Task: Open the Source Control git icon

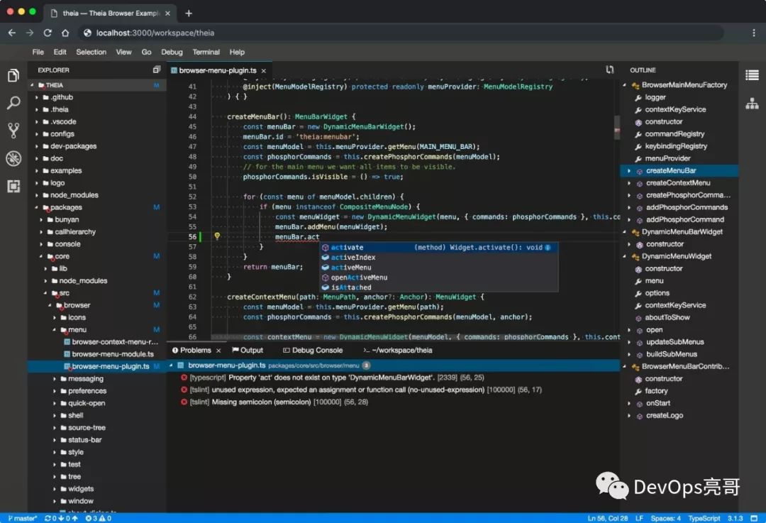Action: (13, 131)
